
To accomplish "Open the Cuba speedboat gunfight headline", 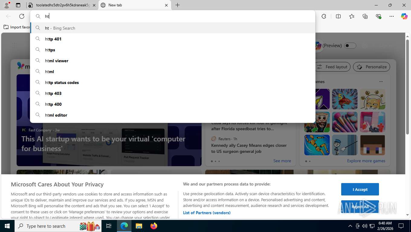I will pyautogui.click(x=249, y=126).
